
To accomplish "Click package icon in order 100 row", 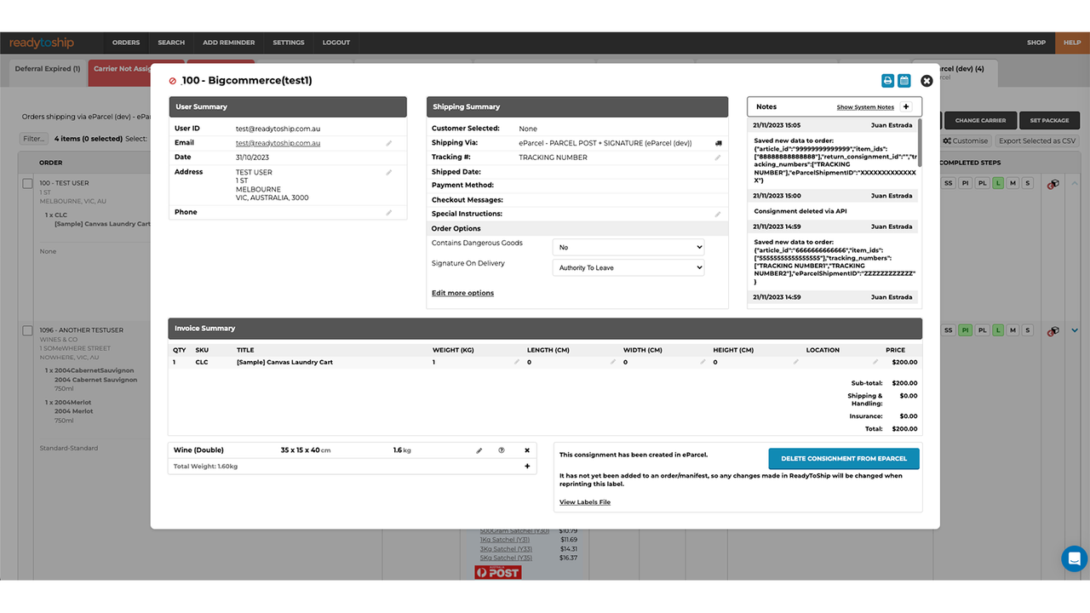I will click(1053, 184).
